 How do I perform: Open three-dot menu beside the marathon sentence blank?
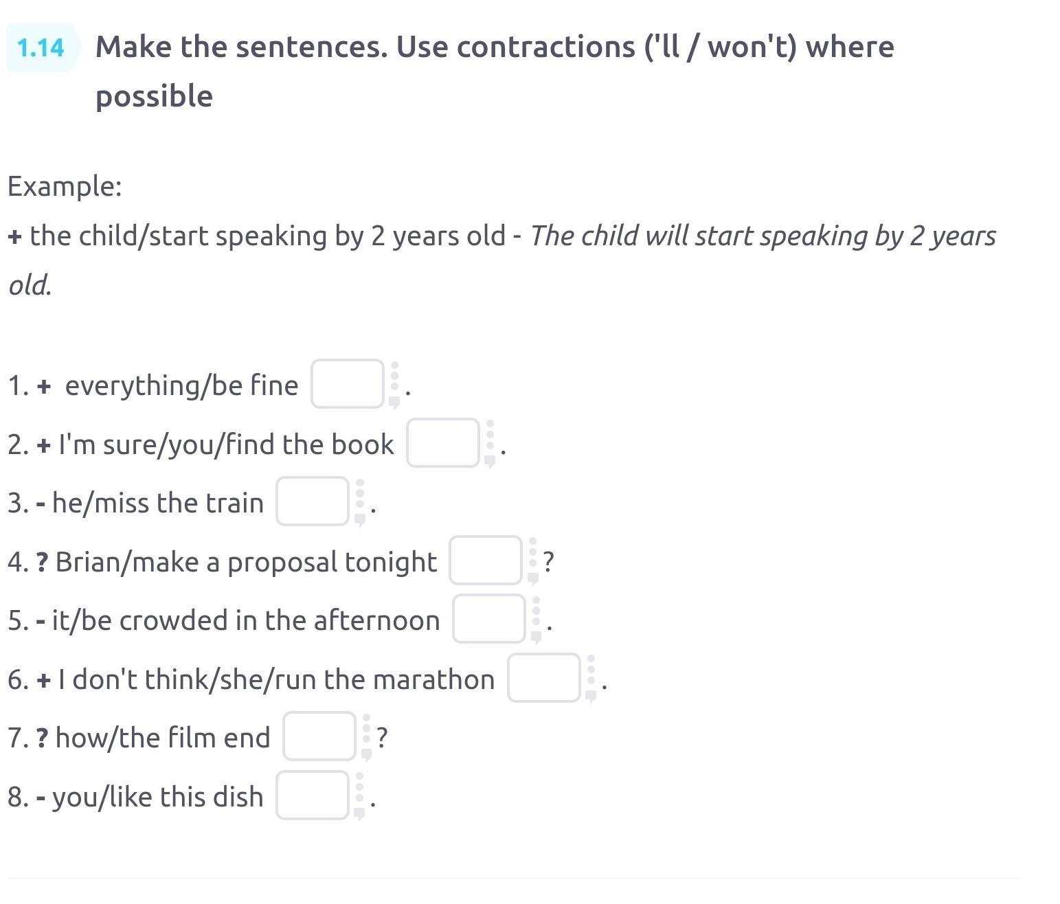point(591,670)
